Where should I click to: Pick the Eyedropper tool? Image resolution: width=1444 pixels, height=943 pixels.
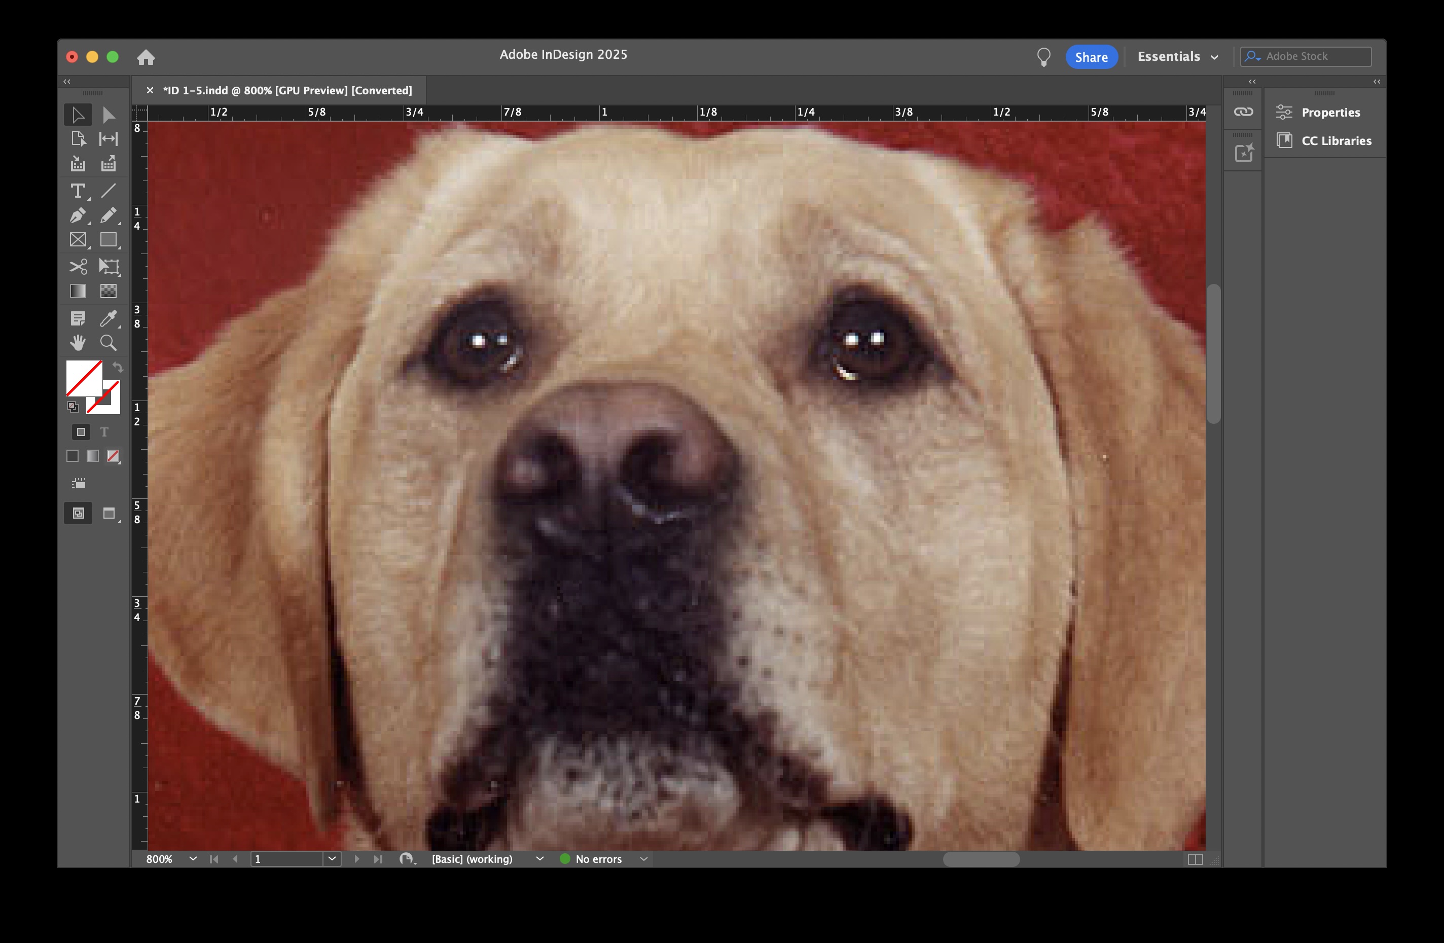[x=108, y=318]
